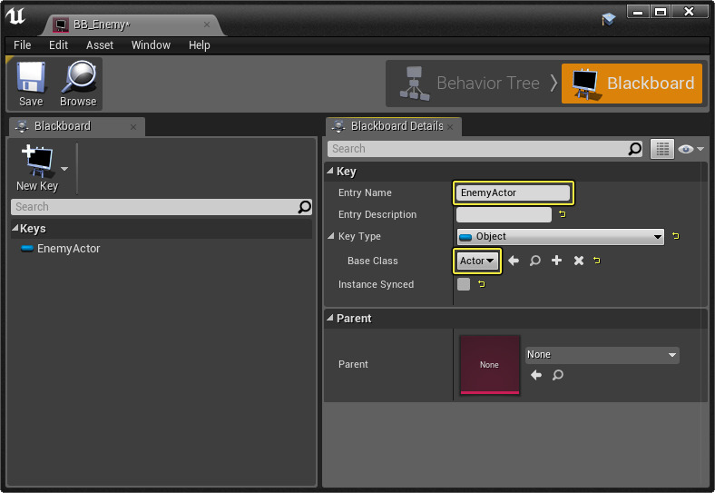Clear Base Class with the X icon
The height and width of the screenshot is (493, 715).
(x=578, y=261)
